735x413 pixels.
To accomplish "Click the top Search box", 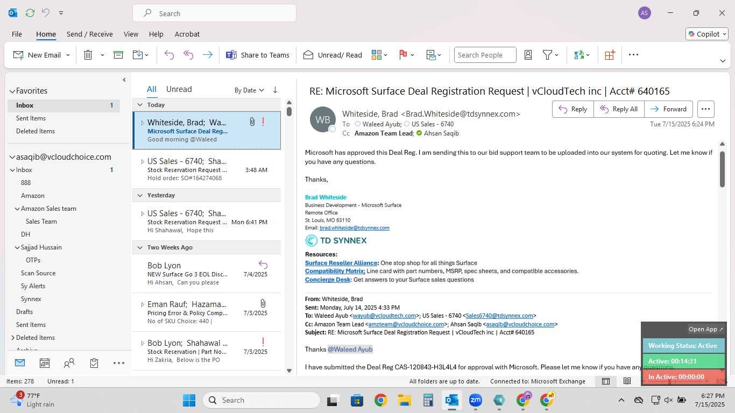I will pos(214,13).
